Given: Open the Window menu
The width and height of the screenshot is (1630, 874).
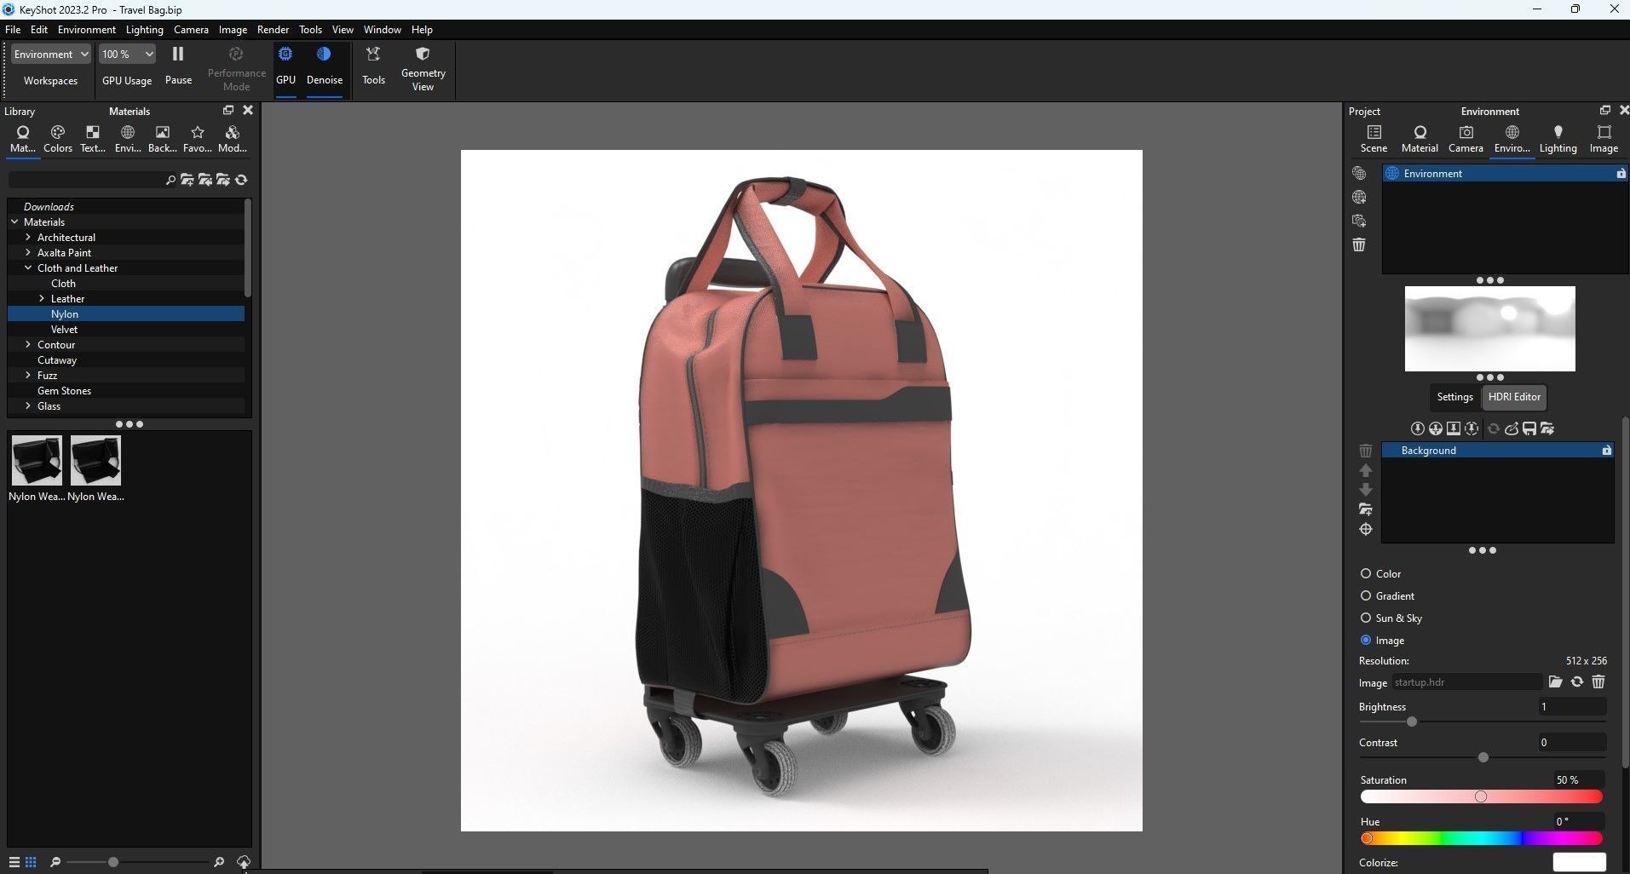Looking at the screenshot, I should click(382, 29).
